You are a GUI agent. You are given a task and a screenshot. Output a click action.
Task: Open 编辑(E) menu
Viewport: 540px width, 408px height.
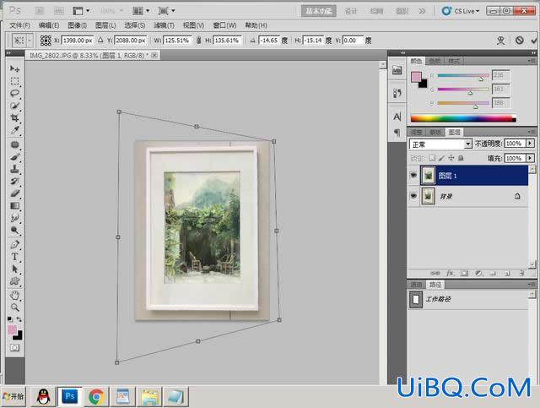tap(49, 25)
